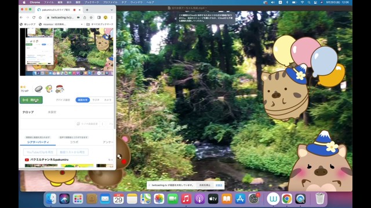Bookmark this page with the star icon

click(x=91, y=17)
